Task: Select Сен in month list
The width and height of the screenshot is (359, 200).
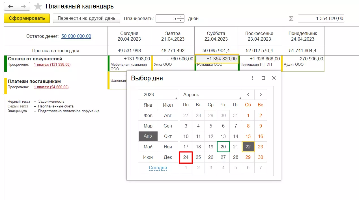Action: click(168, 126)
